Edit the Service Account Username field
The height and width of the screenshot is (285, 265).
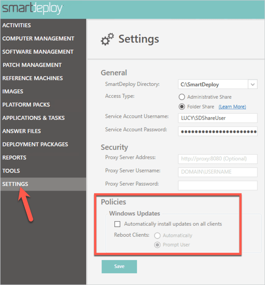tap(218, 118)
